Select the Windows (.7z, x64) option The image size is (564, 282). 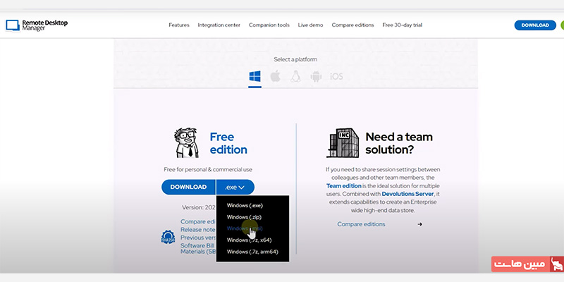click(249, 240)
